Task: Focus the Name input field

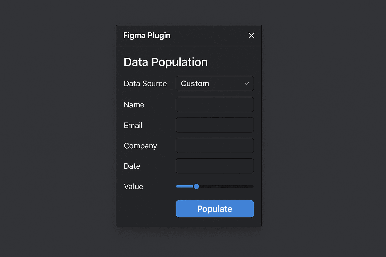Action: (x=215, y=104)
